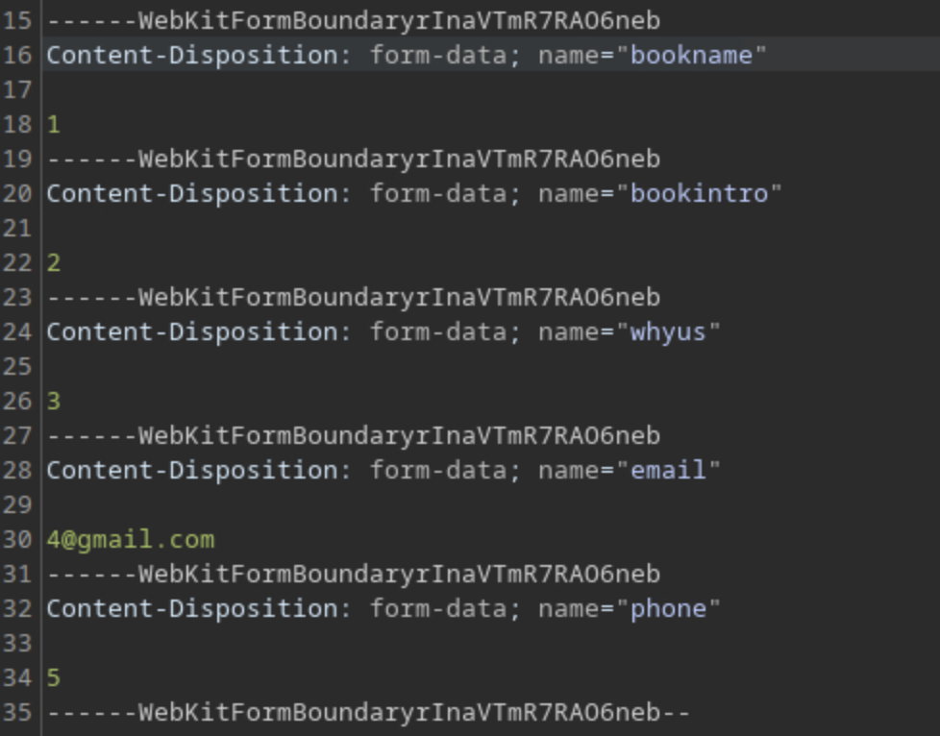Click the value "3" on line 26

point(54,401)
